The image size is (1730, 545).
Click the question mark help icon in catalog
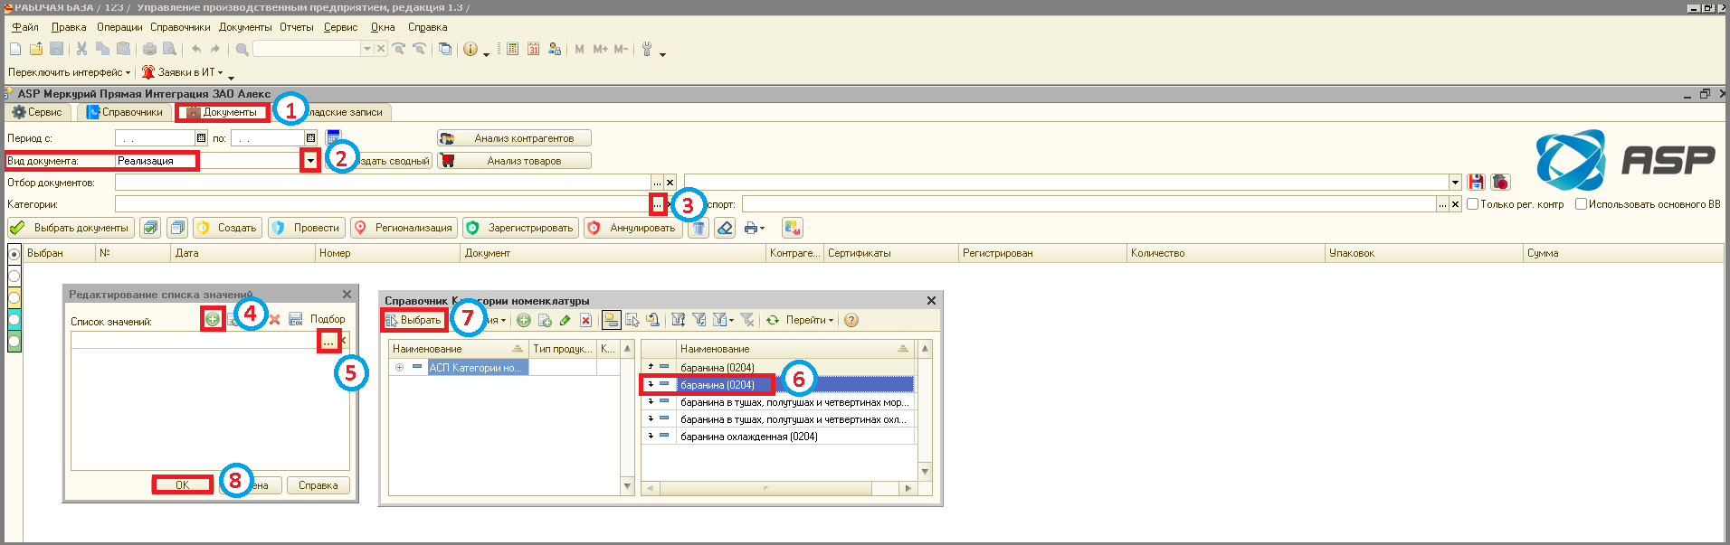(x=851, y=320)
